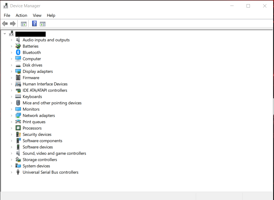Image resolution: width=274 pixels, height=200 pixels.
Task: Open the View menu
Action: click(x=37, y=15)
